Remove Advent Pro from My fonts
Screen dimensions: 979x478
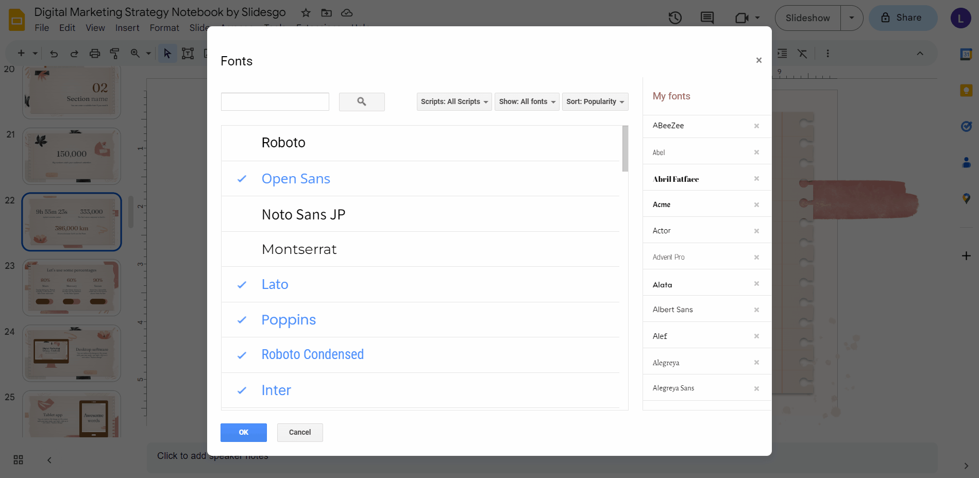tap(756, 257)
